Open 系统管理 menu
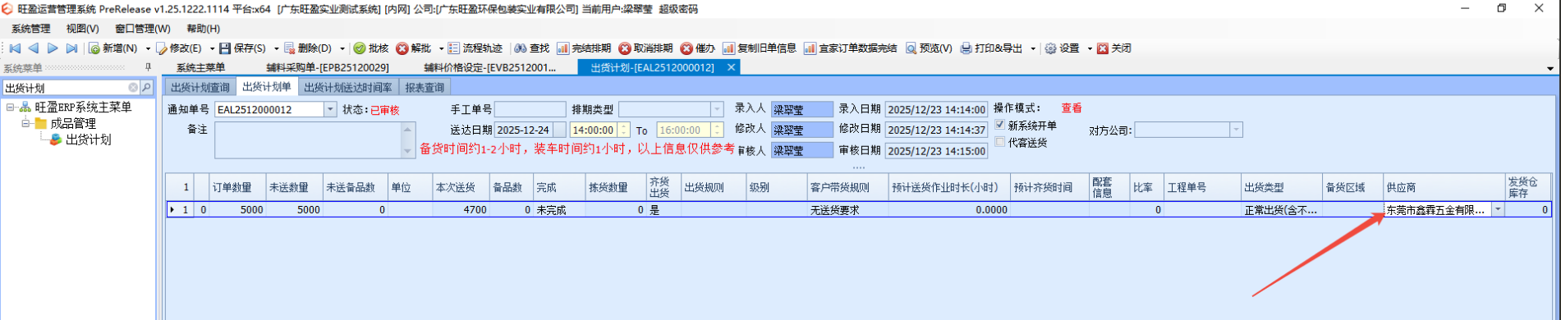The height and width of the screenshot is (320, 1561). [30, 29]
